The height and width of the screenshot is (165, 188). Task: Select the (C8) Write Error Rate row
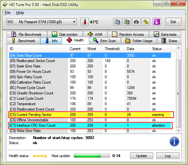click(x=90, y=131)
